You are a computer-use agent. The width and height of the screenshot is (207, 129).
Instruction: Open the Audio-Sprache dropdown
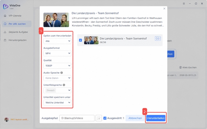pos(57,78)
